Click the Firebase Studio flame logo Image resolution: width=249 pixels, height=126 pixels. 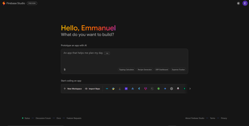tap(4, 3)
